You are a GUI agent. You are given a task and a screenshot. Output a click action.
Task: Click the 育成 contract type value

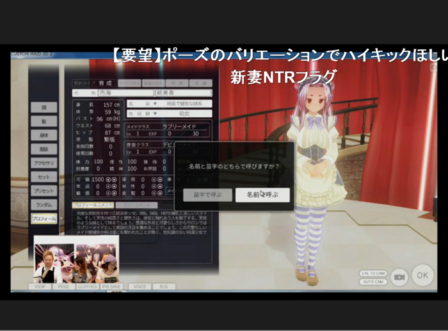pyautogui.click(x=106, y=83)
